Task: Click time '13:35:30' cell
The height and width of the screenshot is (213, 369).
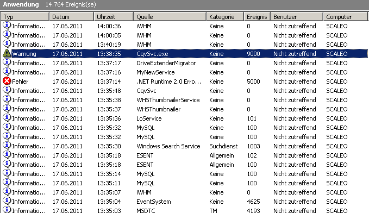Action: click(x=109, y=146)
